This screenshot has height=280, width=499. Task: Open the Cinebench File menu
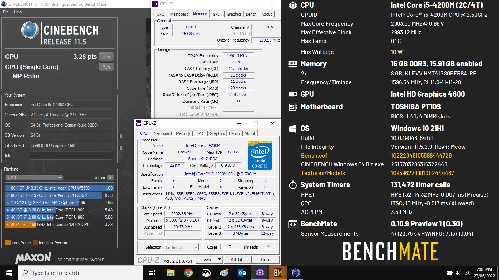click(x=5, y=12)
